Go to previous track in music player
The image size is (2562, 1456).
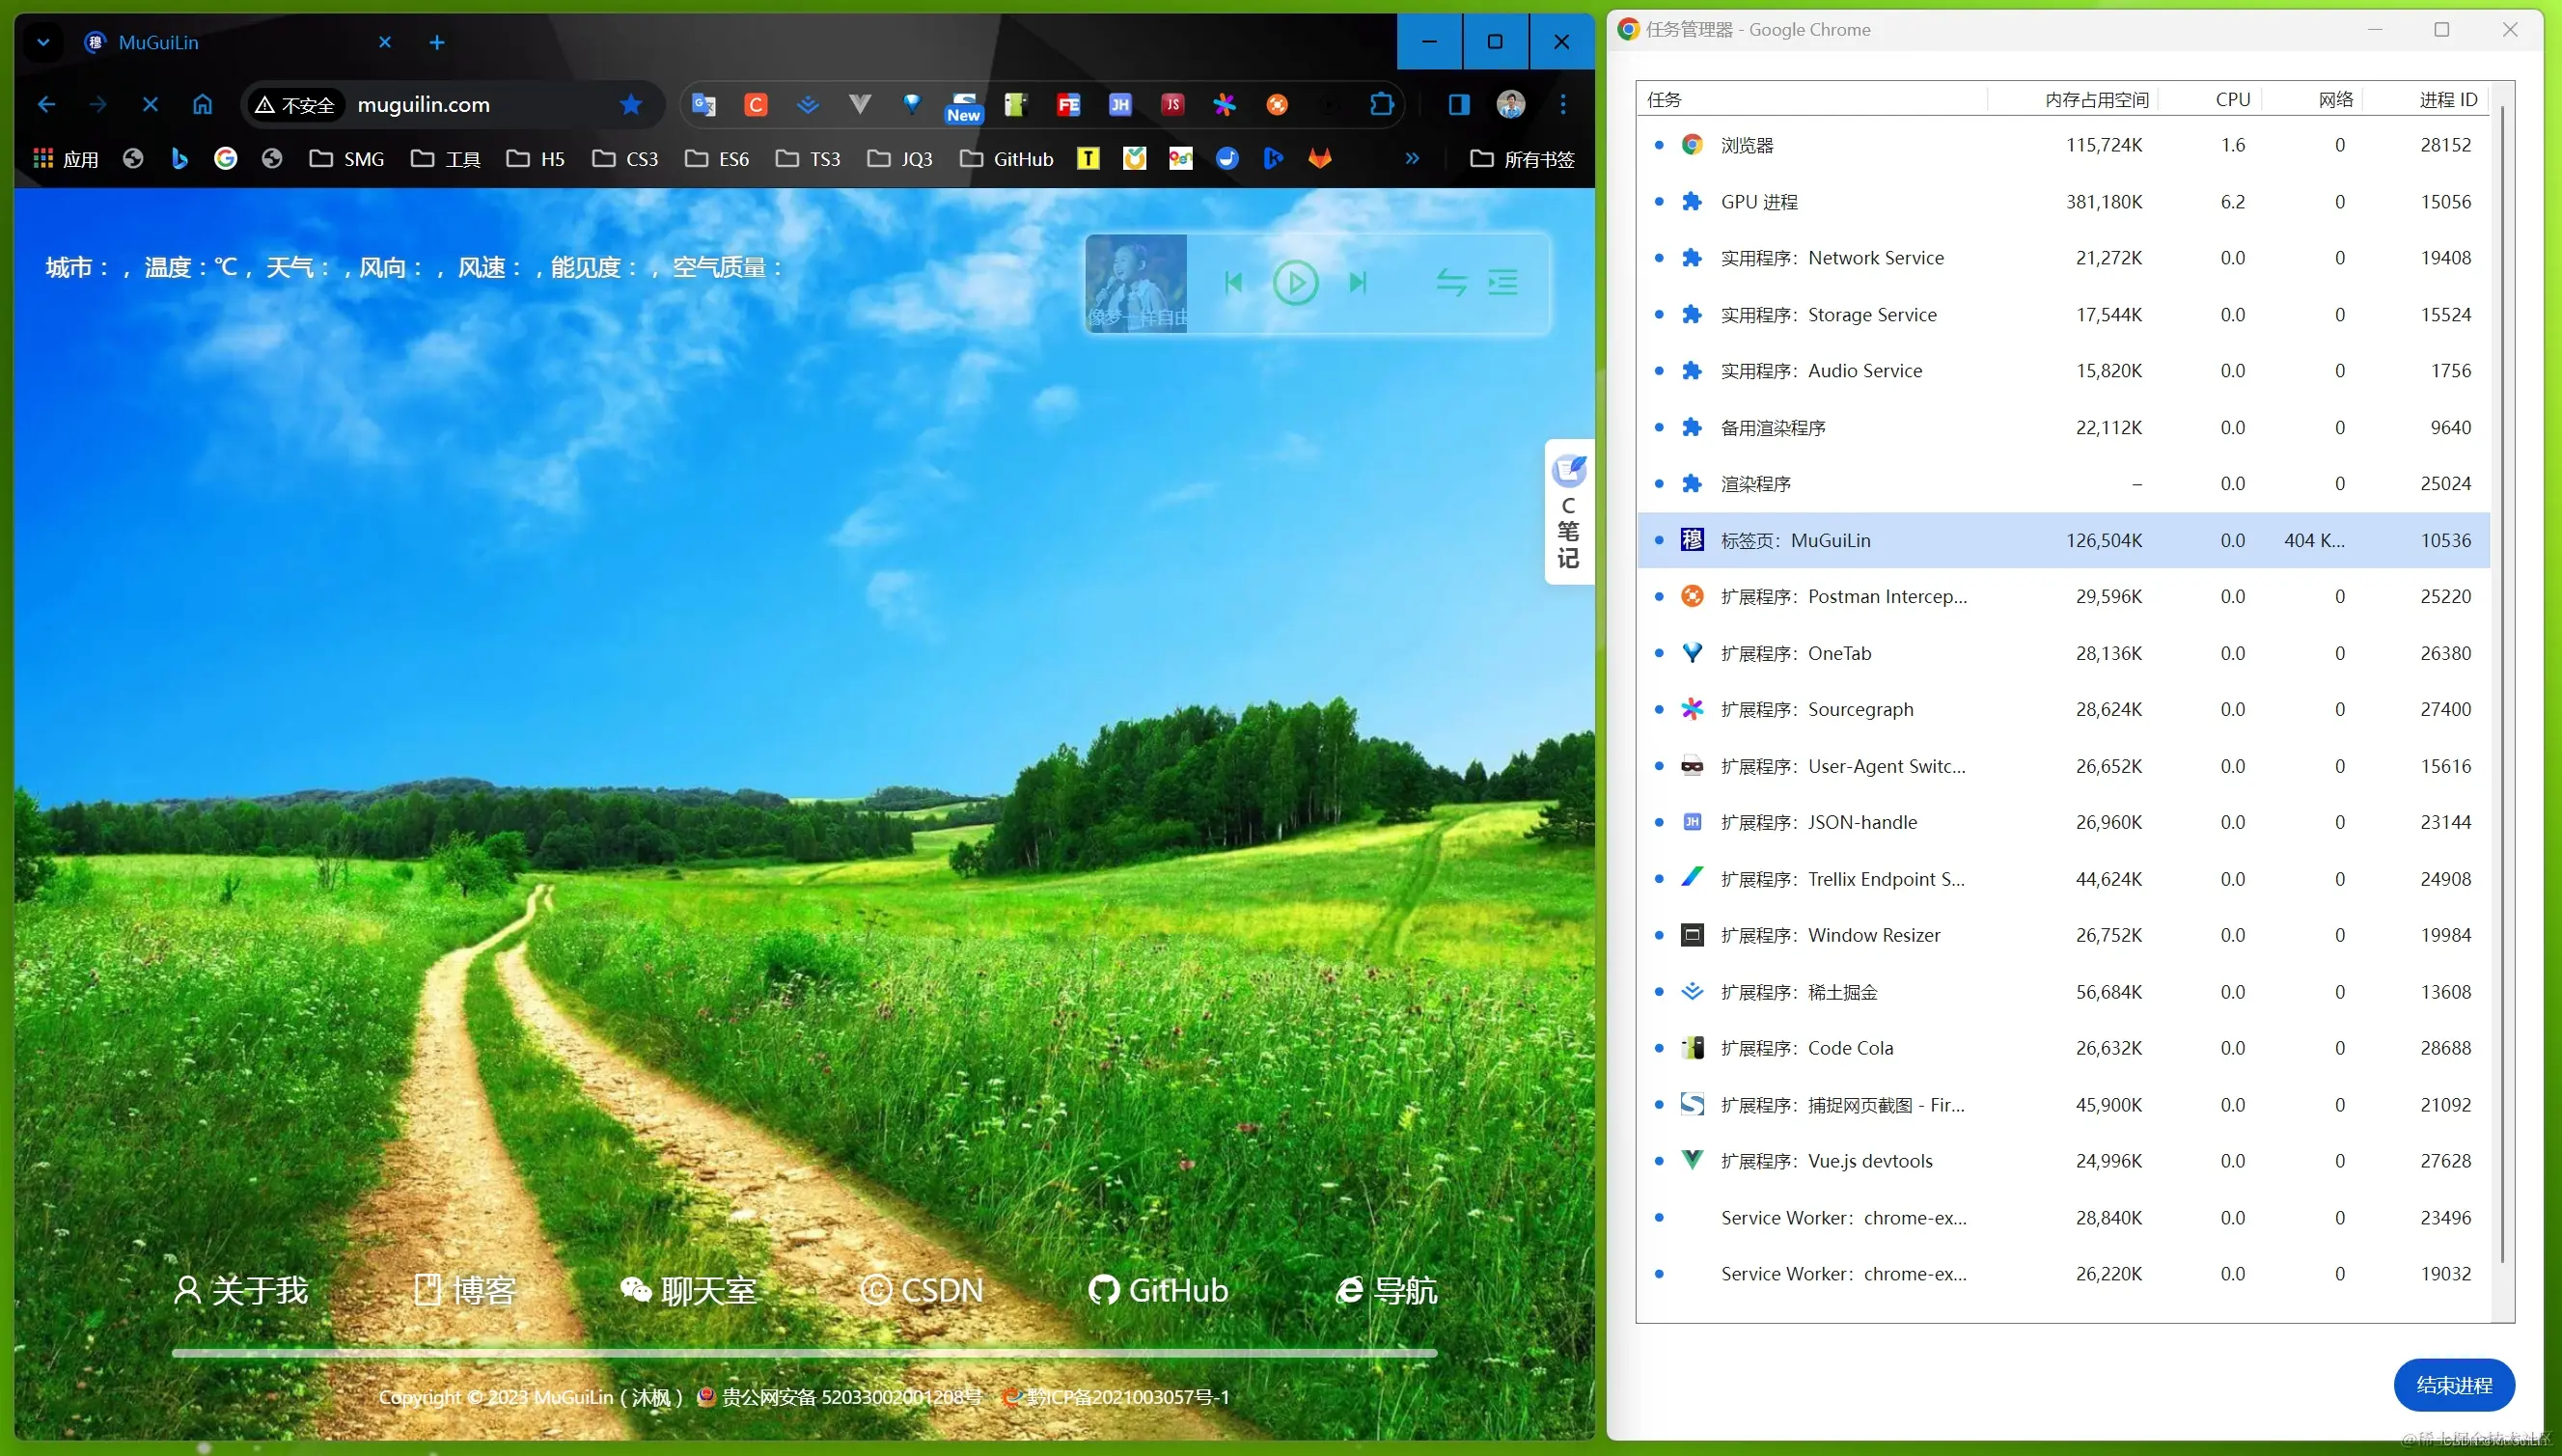[1233, 283]
